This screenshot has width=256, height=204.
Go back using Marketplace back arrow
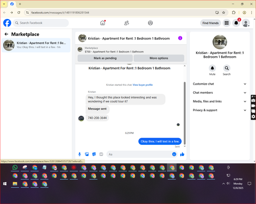click(6, 34)
